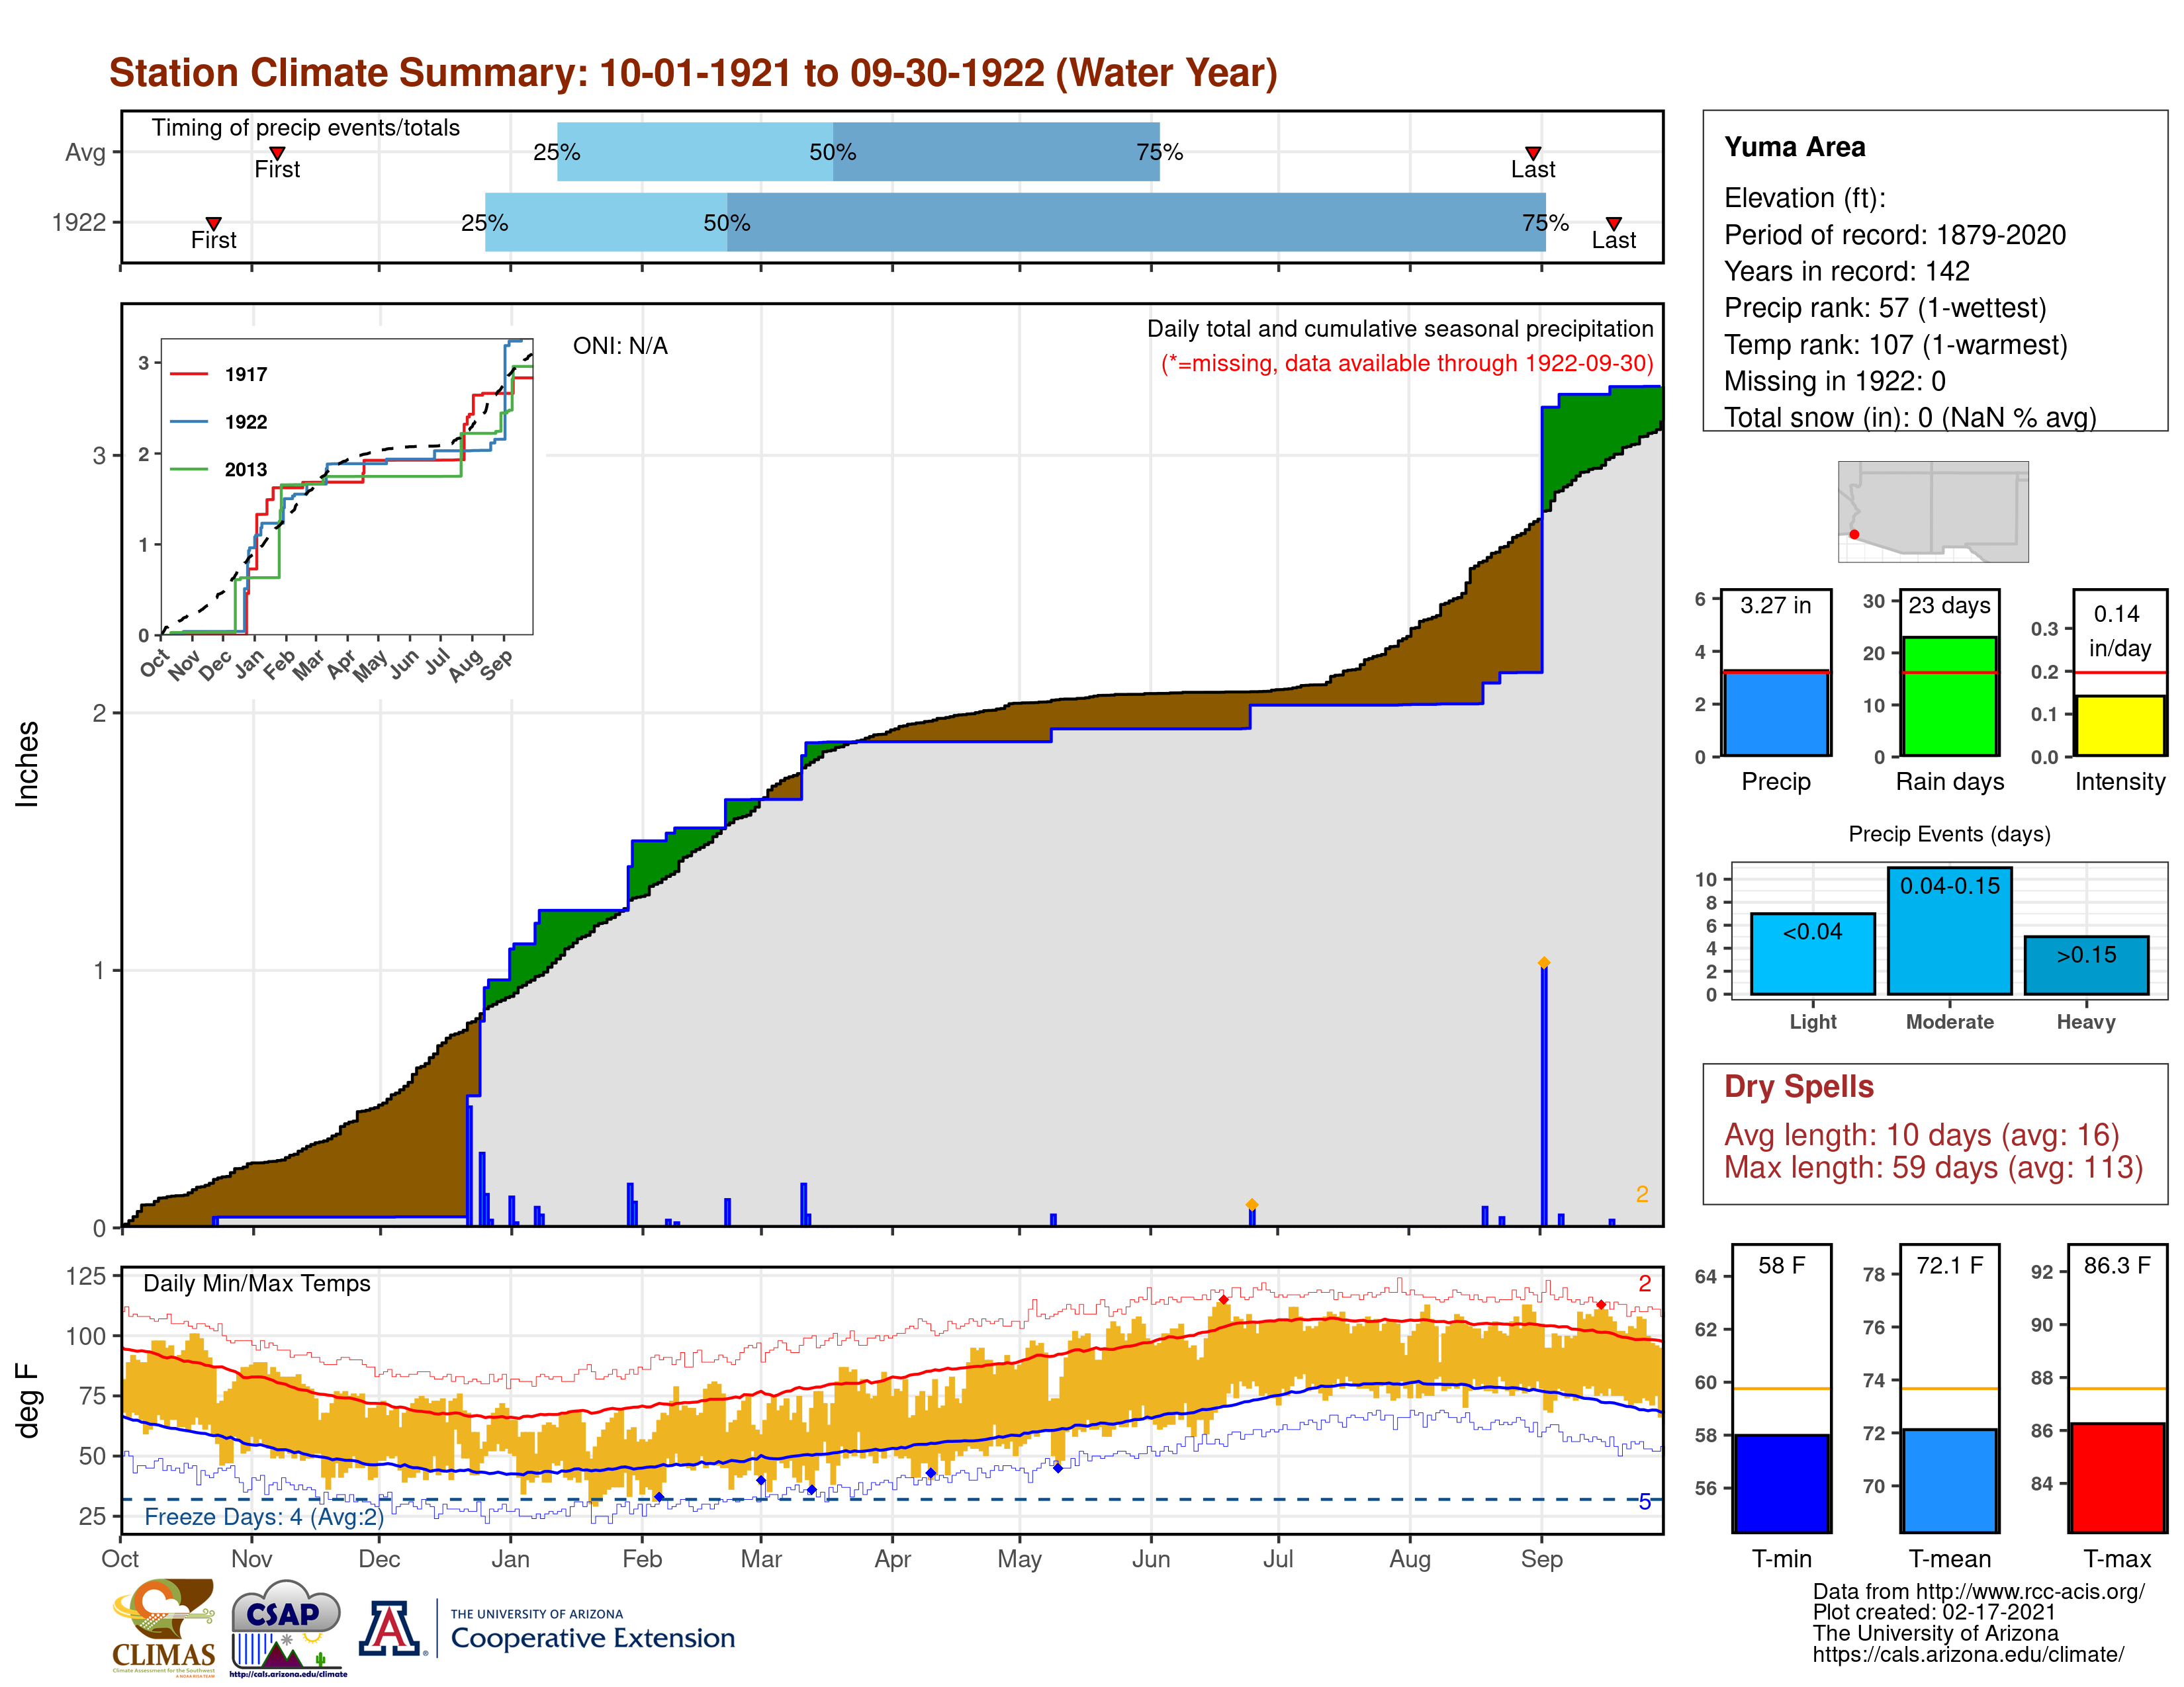Click the orange diamond on late June precip bar
This screenshot has height=1687, width=2184.
pyautogui.click(x=1251, y=1204)
